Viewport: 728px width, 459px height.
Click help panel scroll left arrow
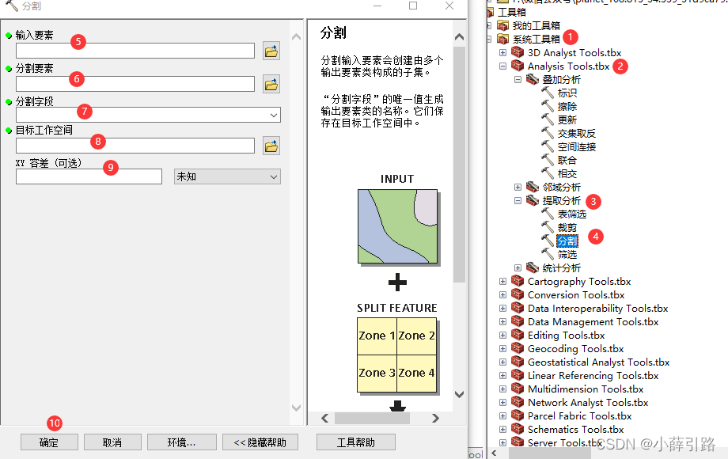(x=325, y=418)
